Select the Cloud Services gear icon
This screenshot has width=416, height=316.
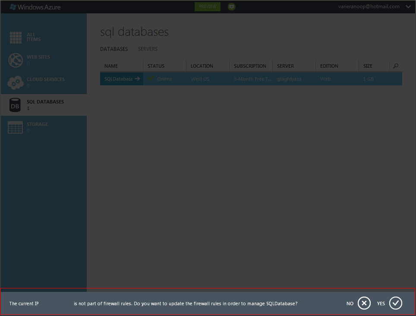click(16, 82)
